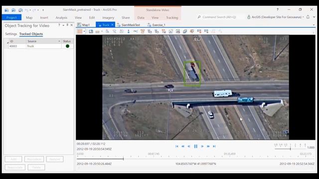Jump to the beginning of the video

point(176,146)
